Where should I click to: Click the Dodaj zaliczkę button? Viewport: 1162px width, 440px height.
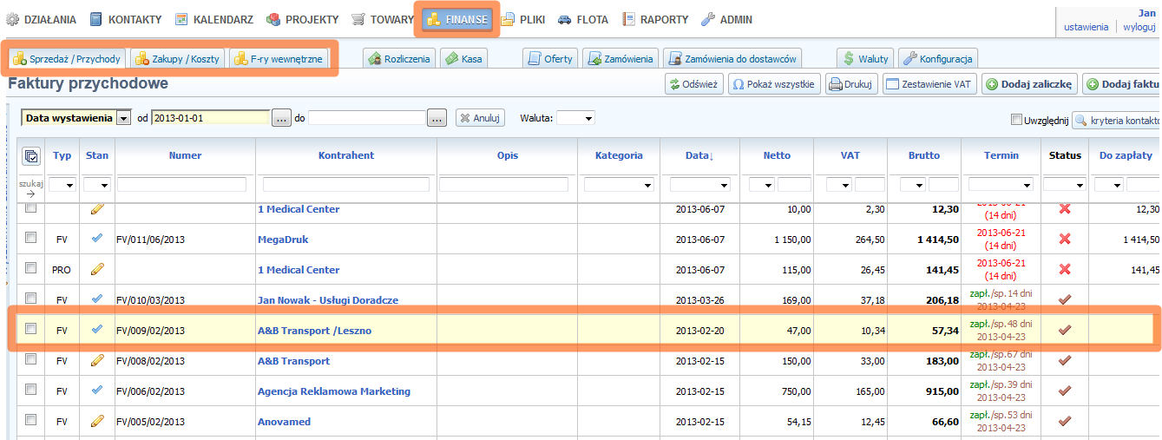point(1029,84)
